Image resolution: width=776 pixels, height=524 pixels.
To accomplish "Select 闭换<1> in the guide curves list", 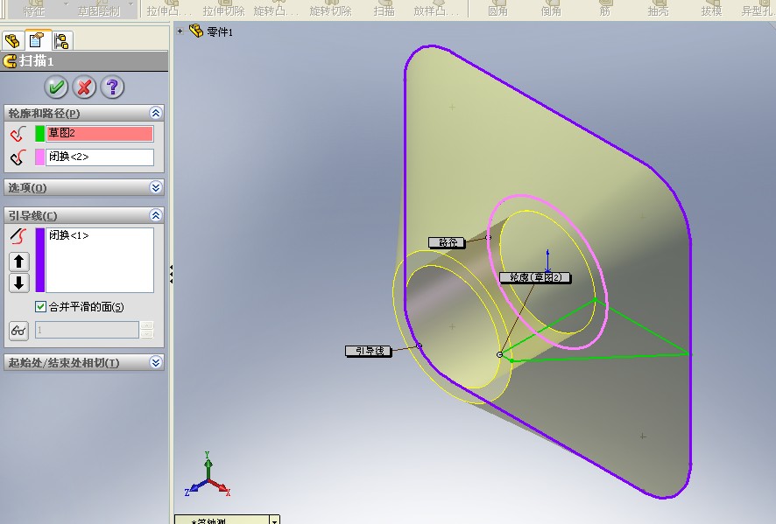I will click(69, 235).
